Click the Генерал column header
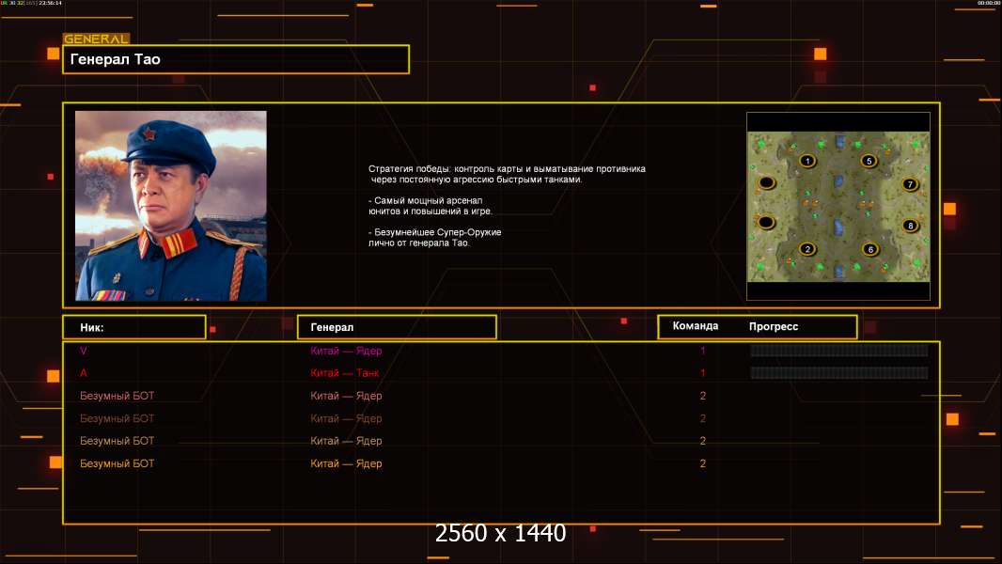Image resolution: width=1002 pixels, height=564 pixels. point(397,327)
